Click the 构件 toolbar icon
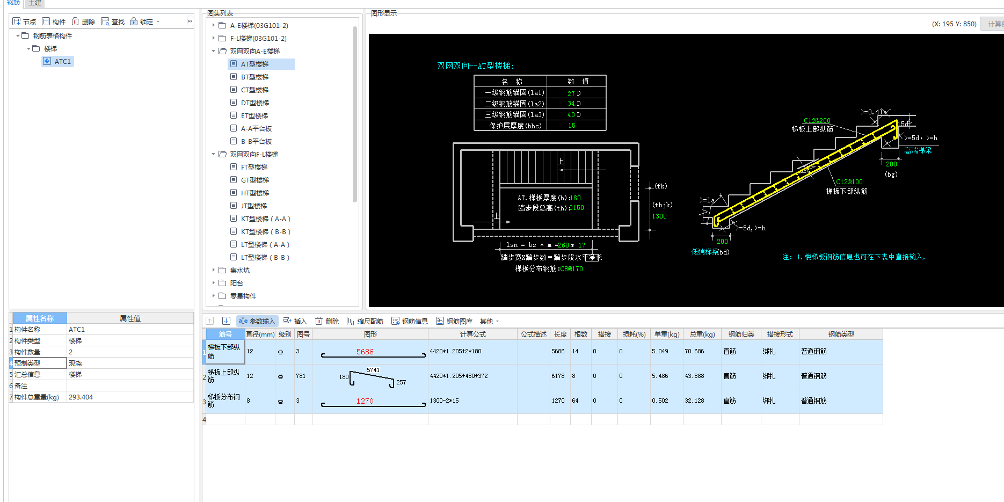This screenshot has width=1004, height=502. coord(54,21)
